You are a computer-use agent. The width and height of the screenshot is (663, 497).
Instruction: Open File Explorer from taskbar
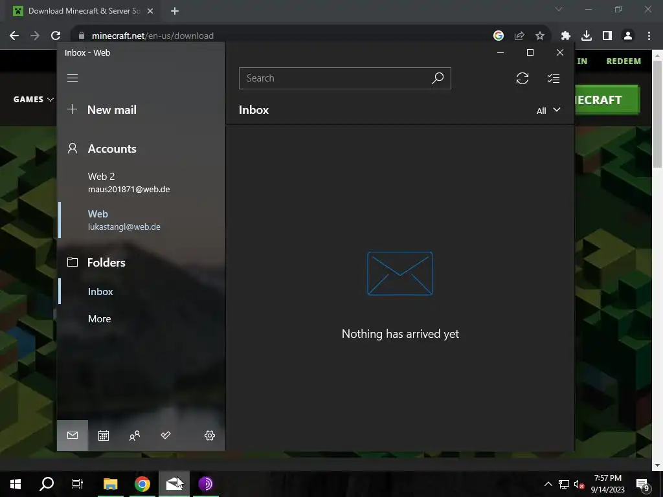pos(110,484)
